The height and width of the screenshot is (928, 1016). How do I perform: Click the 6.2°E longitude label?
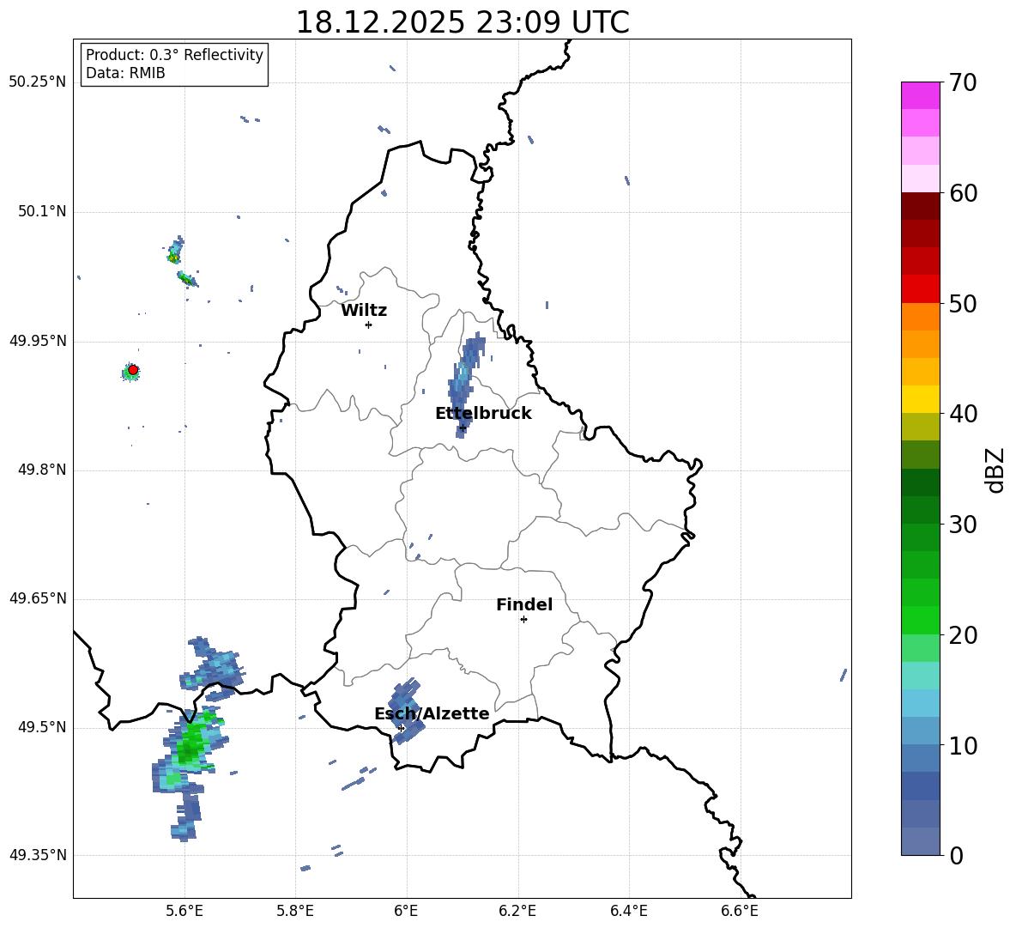pyautogui.click(x=517, y=911)
